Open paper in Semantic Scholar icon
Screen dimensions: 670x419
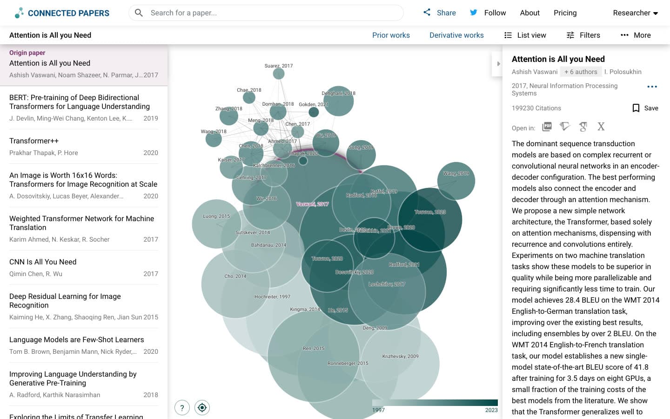(x=565, y=127)
